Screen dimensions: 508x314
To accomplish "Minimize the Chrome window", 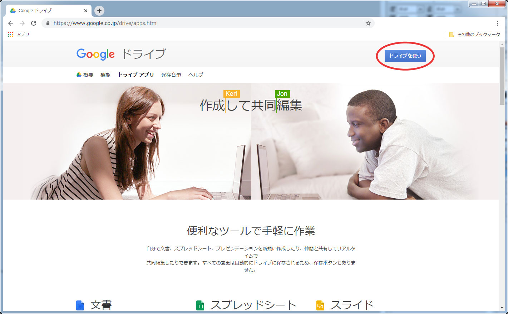I will pos(474,4).
